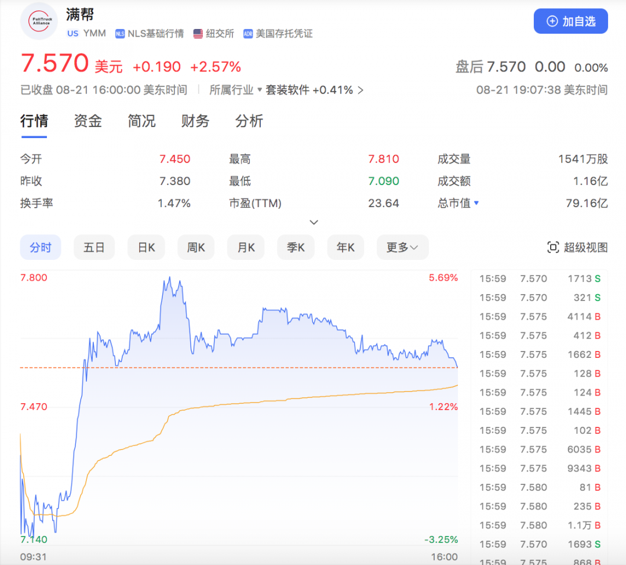Switch to the 分析 tab
626x565 pixels.
pyautogui.click(x=249, y=121)
